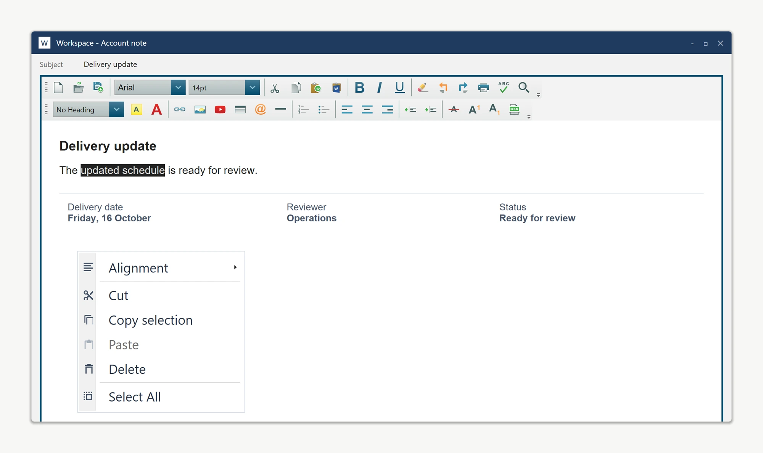Toggle Underline formatting
The image size is (763, 453).
point(399,88)
